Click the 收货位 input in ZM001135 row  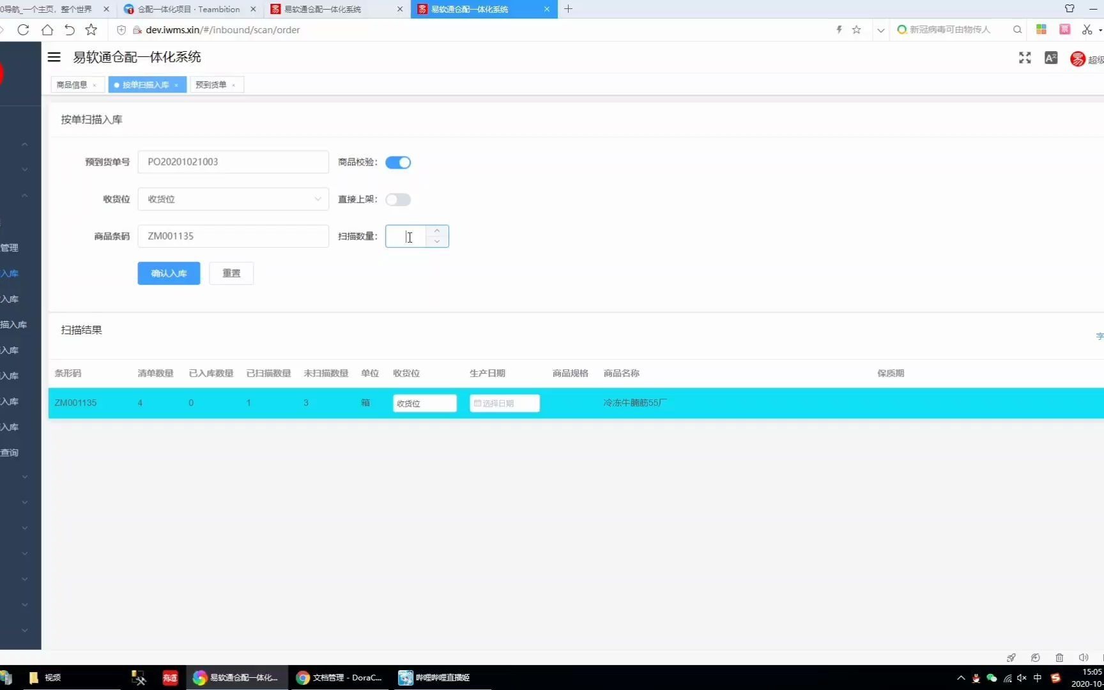pyautogui.click(x=425, y=403)
